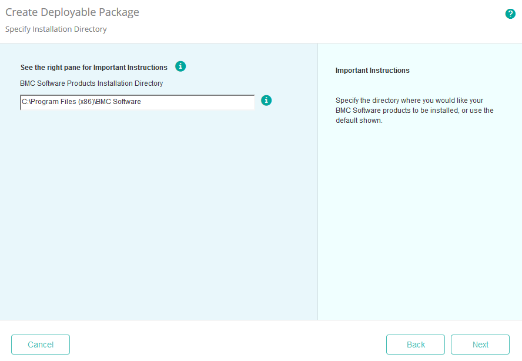
Task: Click the info icon beside Important Instructions text
Action: coord(180,66)
